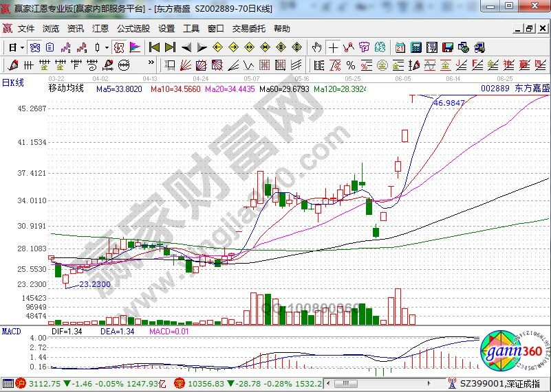Open the period selector dropdown arrow
The width and height of the screenshot is (551, 392).
pos(22,47)
